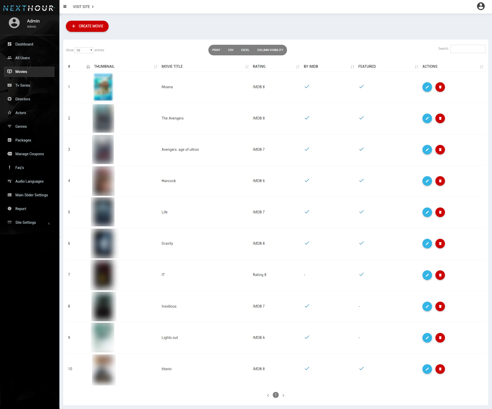Viewport: 492px width, 409px height.
Task: Click the Admin avatar in sidebar
Action: tap(14, 23)
